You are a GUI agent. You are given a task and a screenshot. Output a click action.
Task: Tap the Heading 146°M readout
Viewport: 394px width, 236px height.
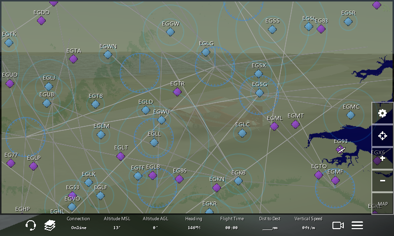point(194,223)
